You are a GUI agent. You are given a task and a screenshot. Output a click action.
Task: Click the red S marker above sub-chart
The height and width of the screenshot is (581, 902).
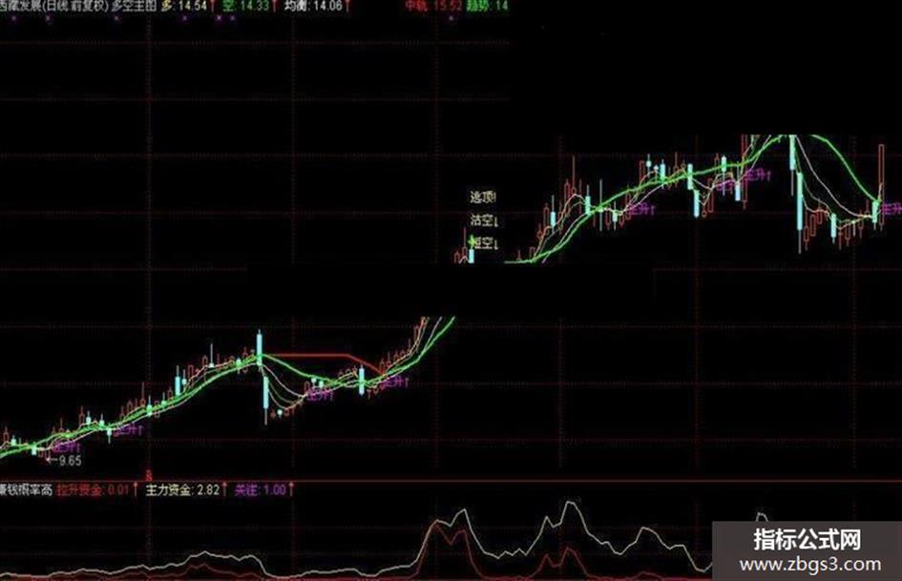[x=149, y=475]
